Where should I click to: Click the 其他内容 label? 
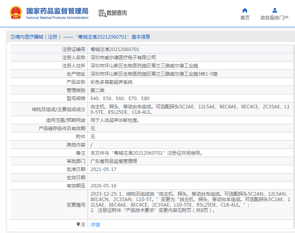[76, 145]
